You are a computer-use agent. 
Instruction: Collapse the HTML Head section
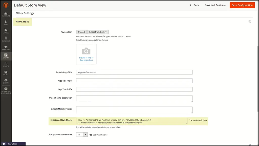(250, 22)
